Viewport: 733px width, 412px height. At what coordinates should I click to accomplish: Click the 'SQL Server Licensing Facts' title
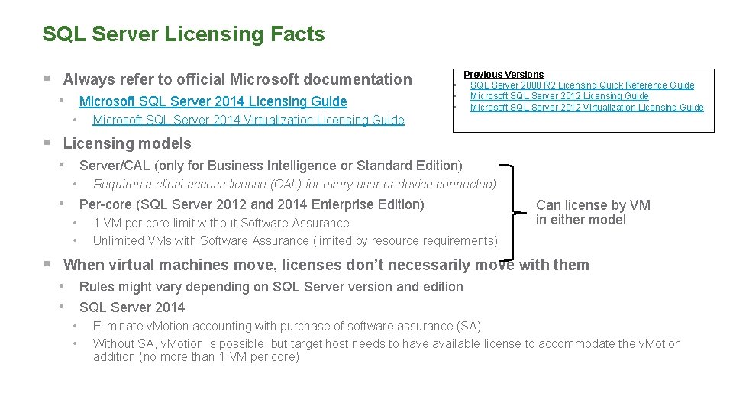point(184,34)
